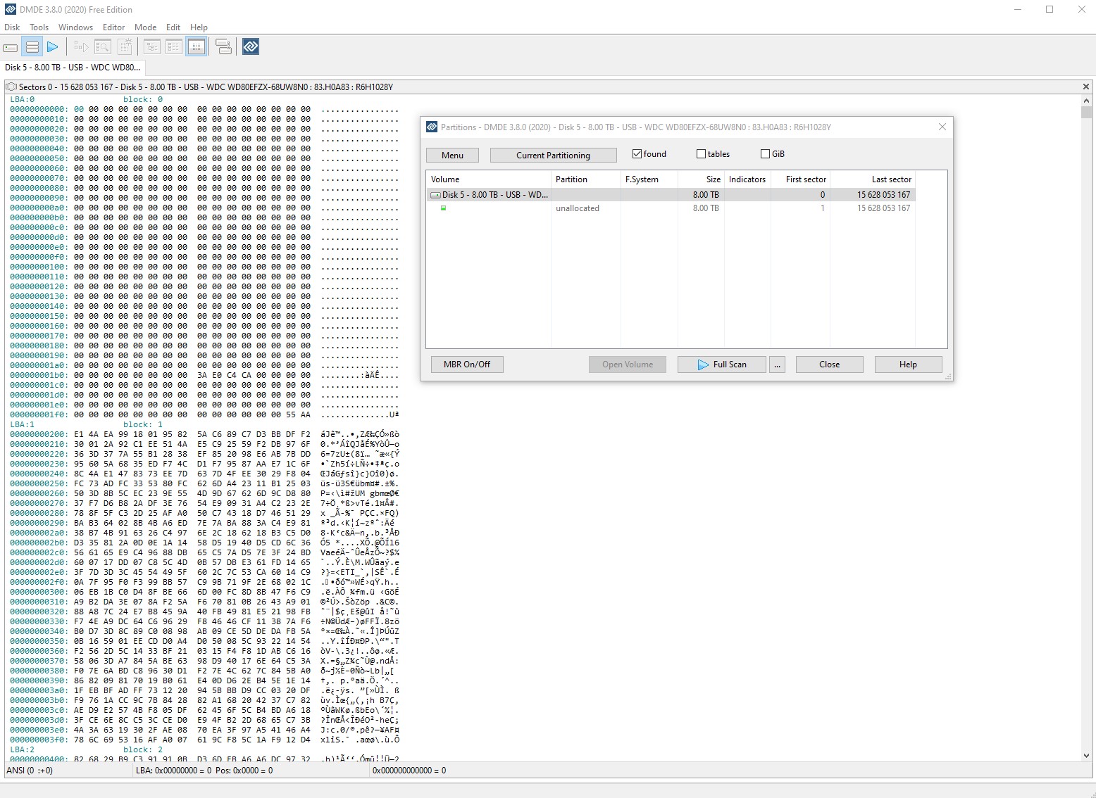Screen dimensions: 1096x798
Task: Click the tree view panel toolbar icon
Action: tap(152, 47)
